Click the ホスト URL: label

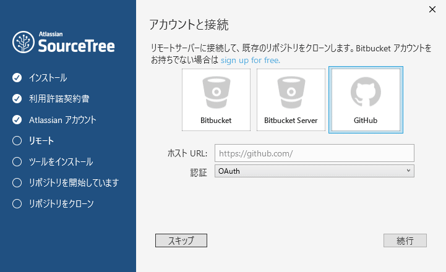click(187, 153)
